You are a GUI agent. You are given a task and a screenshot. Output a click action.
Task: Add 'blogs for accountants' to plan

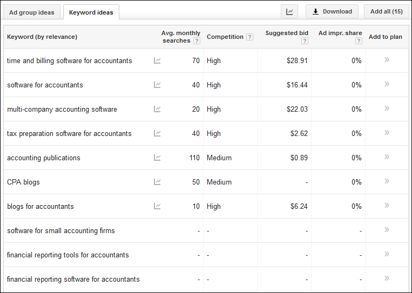coord(387,206)
